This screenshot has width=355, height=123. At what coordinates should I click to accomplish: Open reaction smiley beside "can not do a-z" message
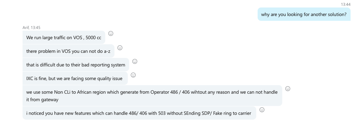coord(120,48)
